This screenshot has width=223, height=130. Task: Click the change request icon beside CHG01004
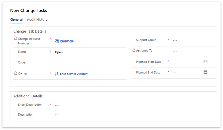point(57,41)
